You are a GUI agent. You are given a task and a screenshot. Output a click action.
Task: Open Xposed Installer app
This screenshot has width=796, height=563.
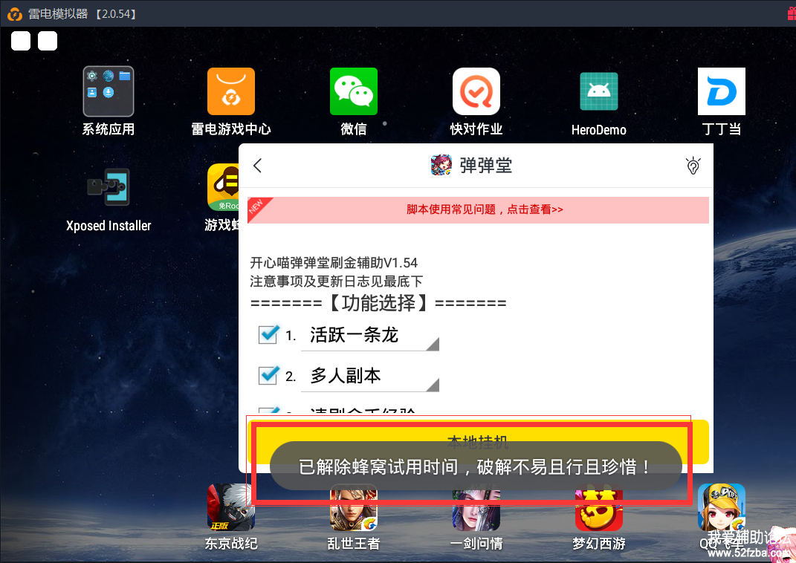(x=108, y=187)
